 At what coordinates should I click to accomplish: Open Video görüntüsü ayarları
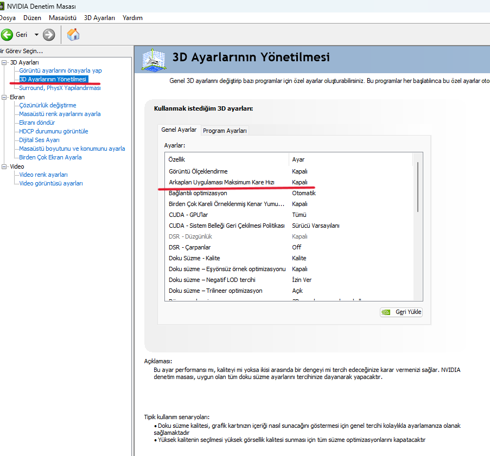click(51, 183)
